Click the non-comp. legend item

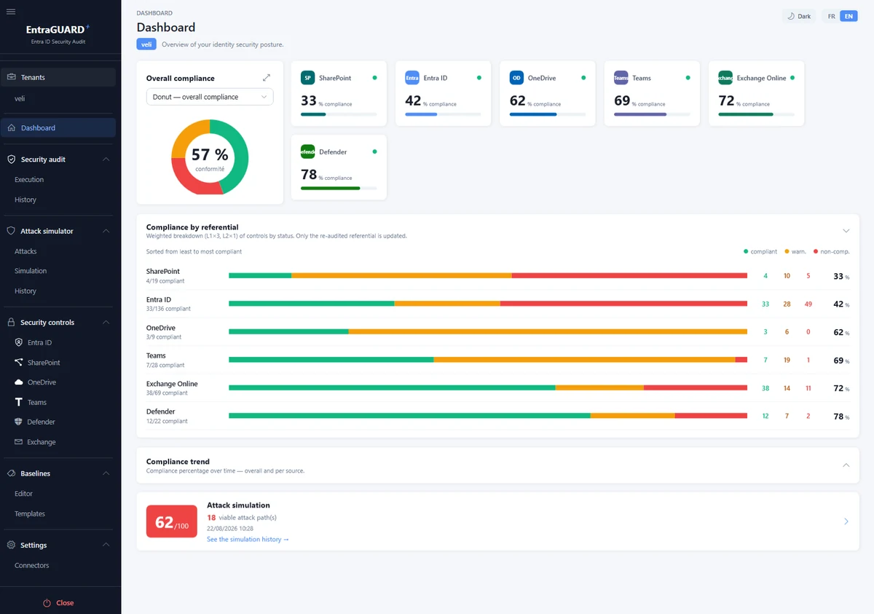click(831, 251)
